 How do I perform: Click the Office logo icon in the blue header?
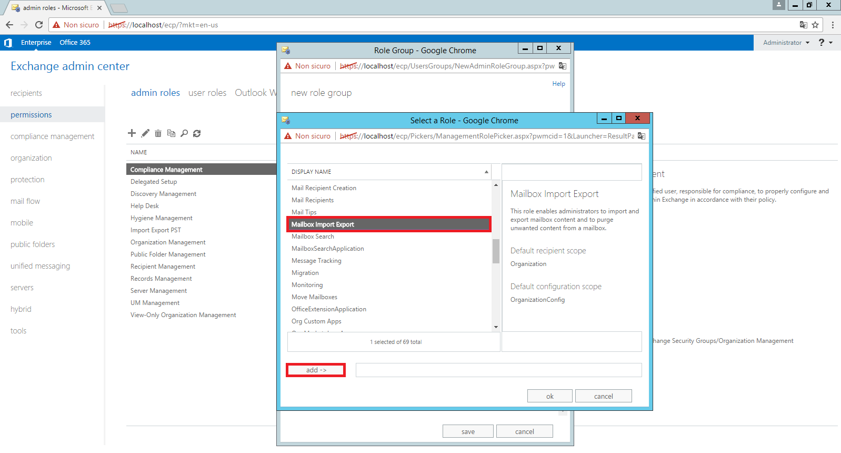[8, 43]
